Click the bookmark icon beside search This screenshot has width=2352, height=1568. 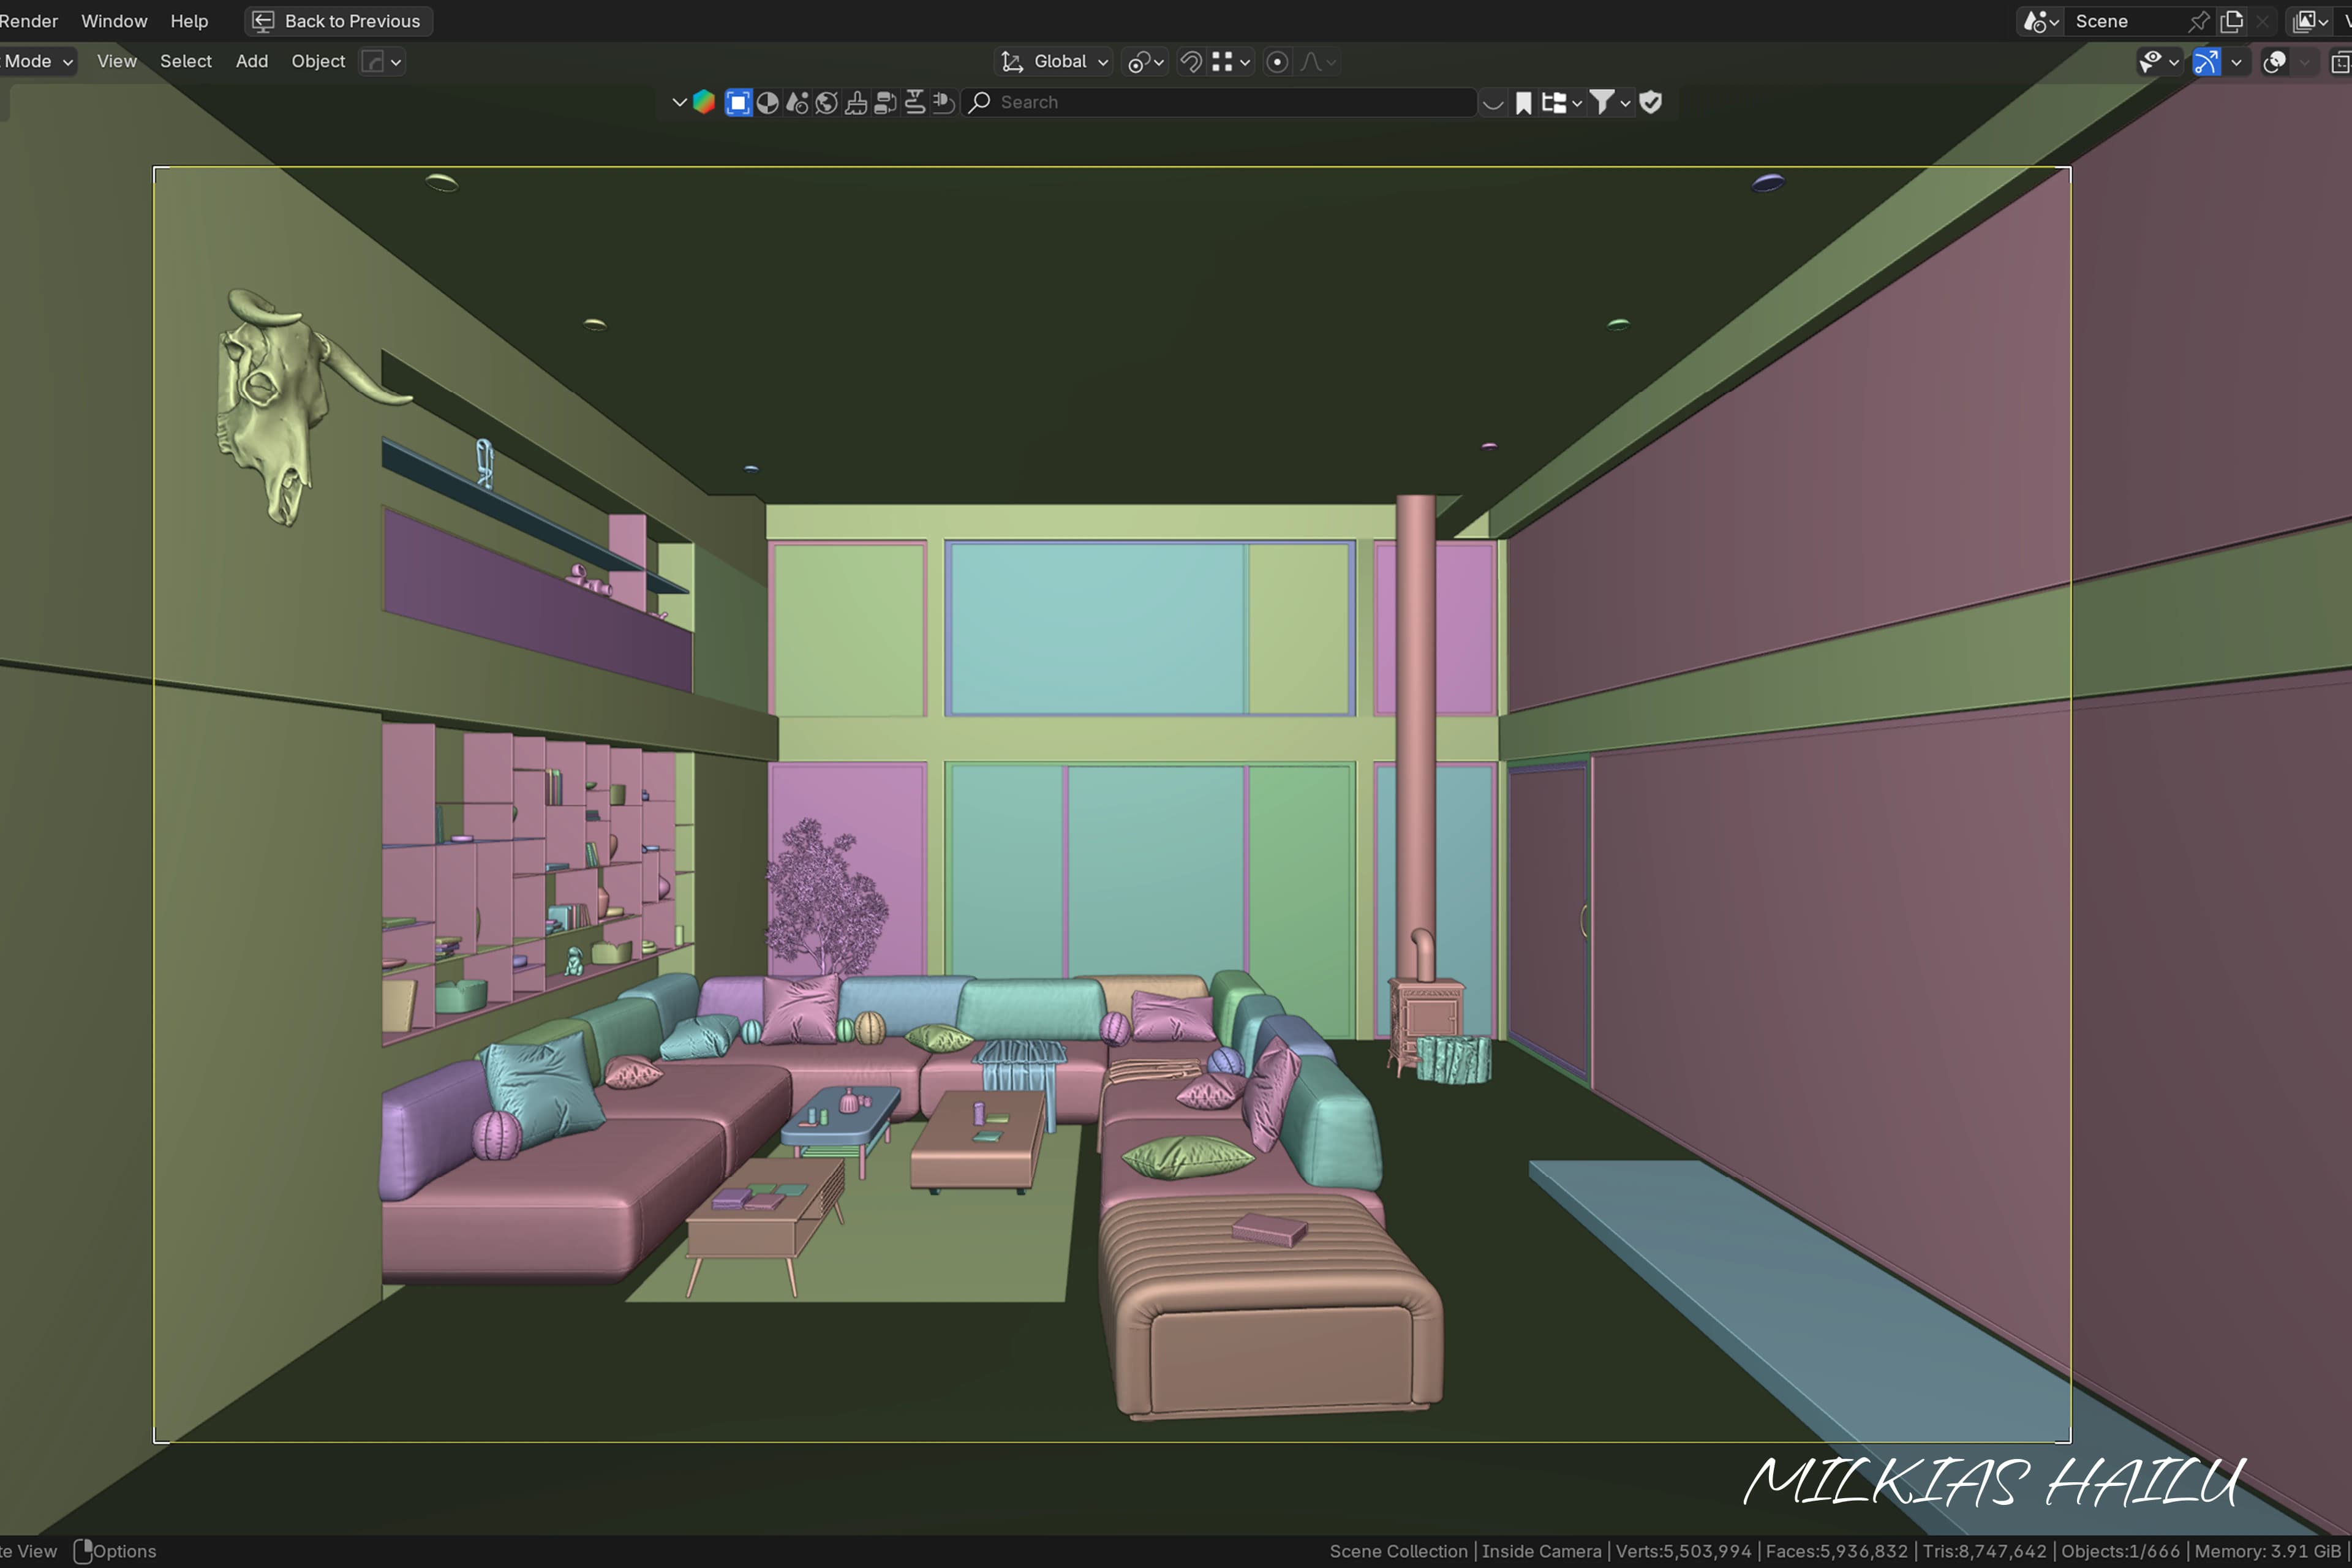[1523, 102]
